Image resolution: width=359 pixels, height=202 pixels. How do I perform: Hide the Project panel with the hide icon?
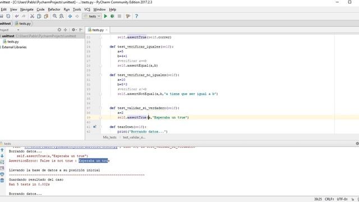click(81, 30)
